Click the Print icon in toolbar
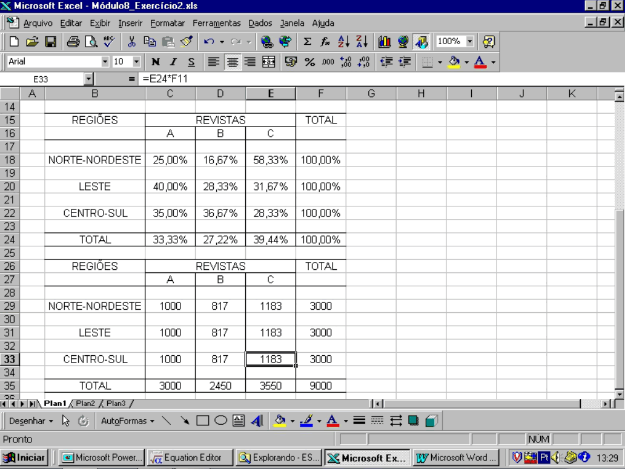 pos(73,42)
